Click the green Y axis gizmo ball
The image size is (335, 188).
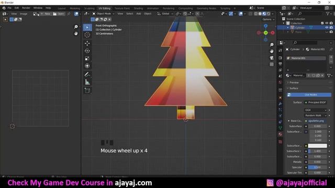coord(265,32)
